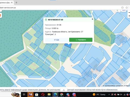130x97 pixels.
Task: Open Task View on the taskbar
Action: click(24, 95)
